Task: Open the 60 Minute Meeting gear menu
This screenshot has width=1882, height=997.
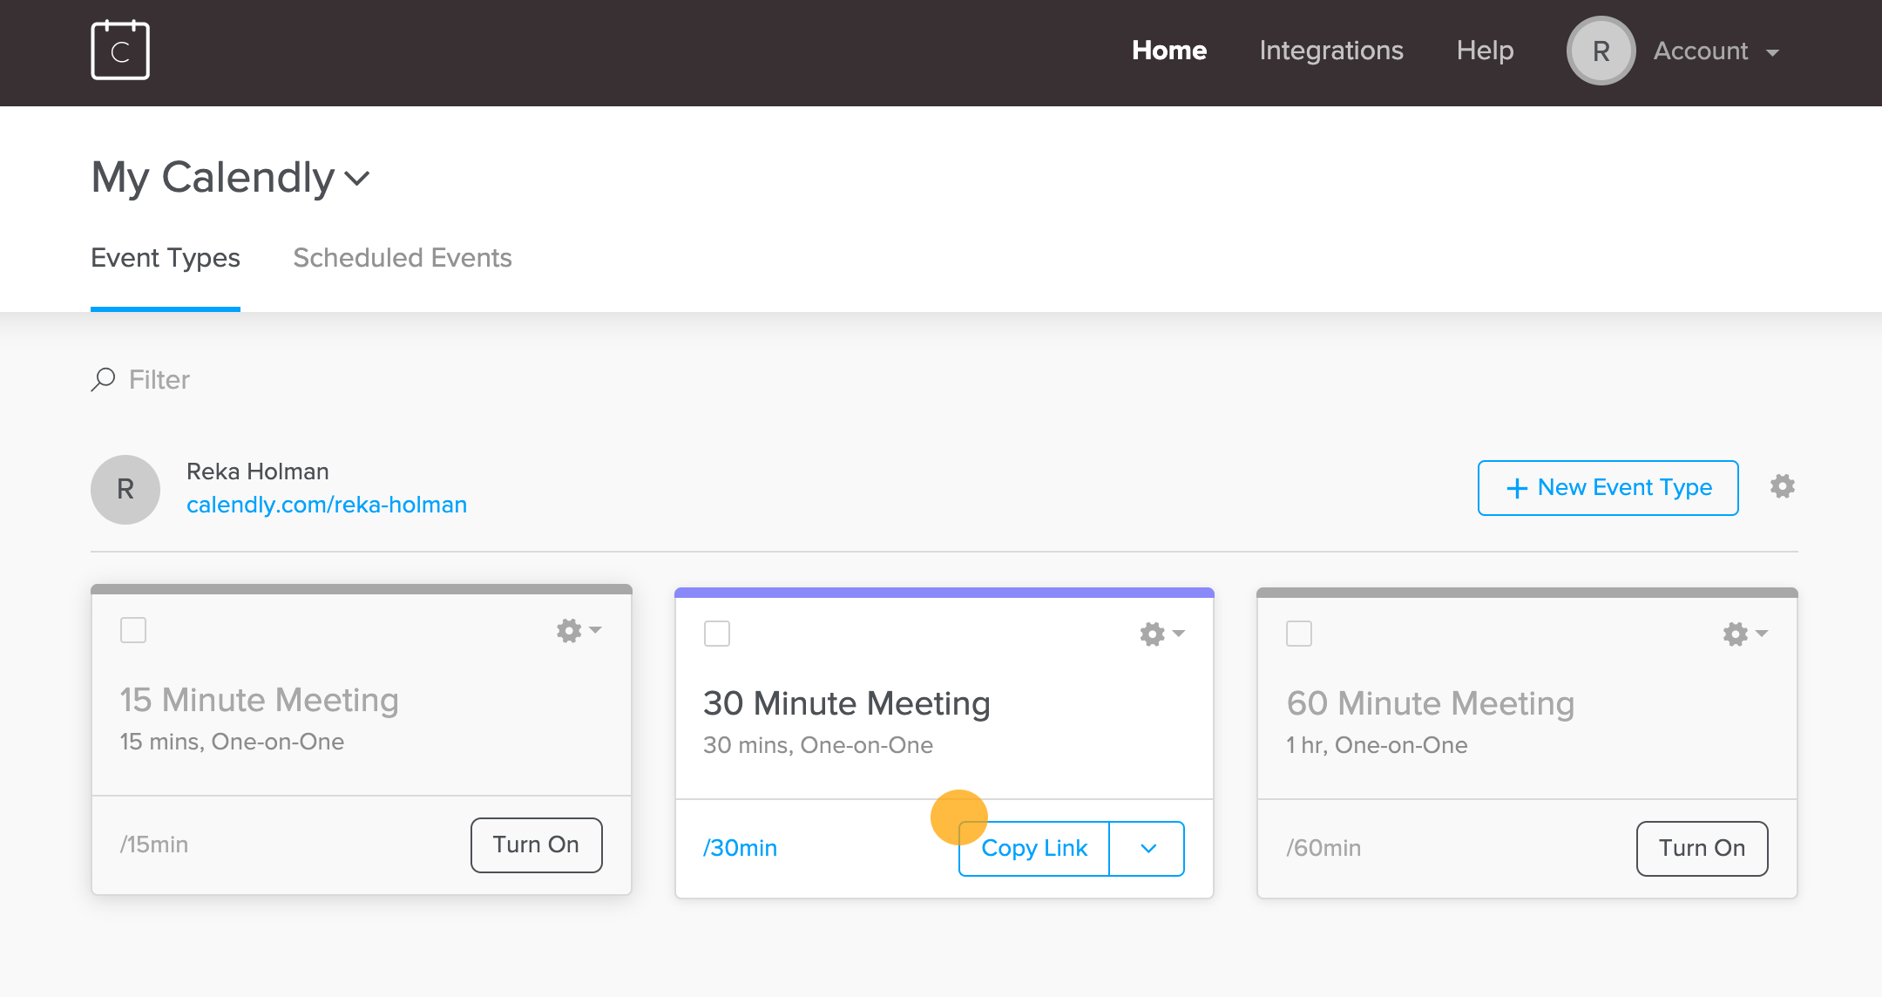Action: pyautogui.click(x=1745, y=634)
